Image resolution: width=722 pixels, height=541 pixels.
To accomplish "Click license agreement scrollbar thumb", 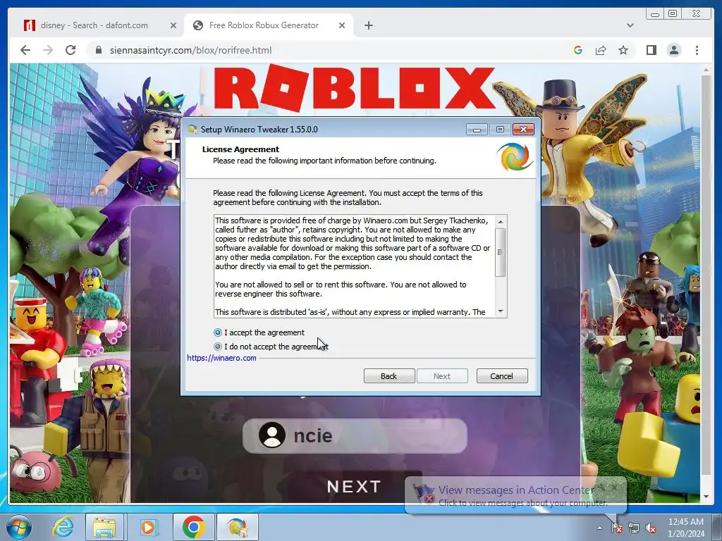I will [x=501, y=252].
